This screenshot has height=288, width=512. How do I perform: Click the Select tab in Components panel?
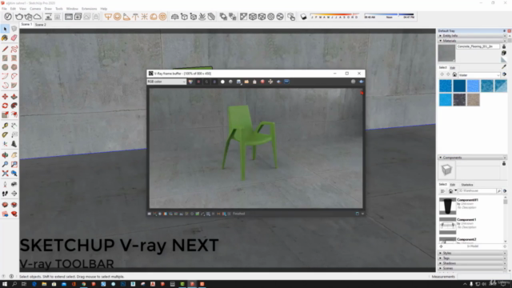pos(442,185)
